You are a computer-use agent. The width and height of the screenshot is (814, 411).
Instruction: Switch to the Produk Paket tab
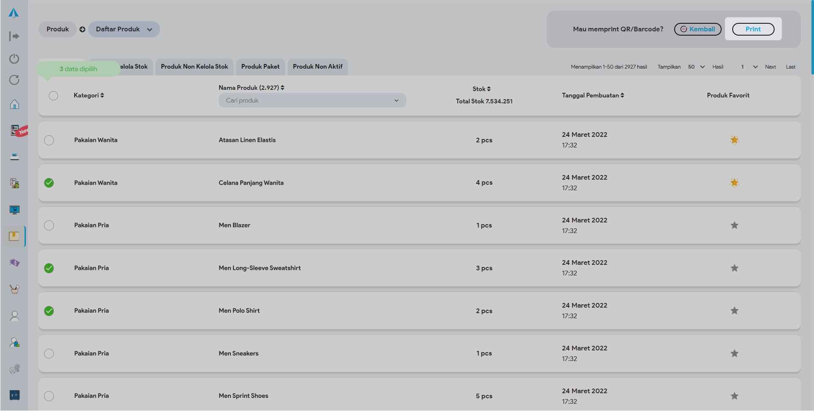click(x=260, y=67)
